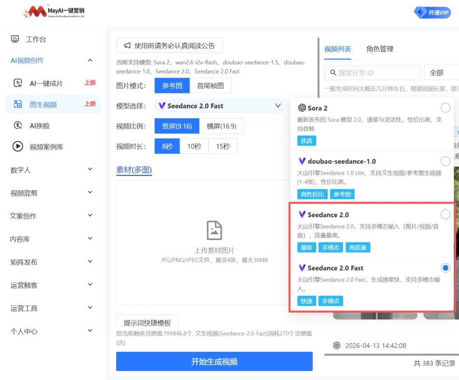Viewport: 459px width, 380px height.
Task: Open the 全部 filter dropdown
Action: pyautogui.click(x=439, y=72)
